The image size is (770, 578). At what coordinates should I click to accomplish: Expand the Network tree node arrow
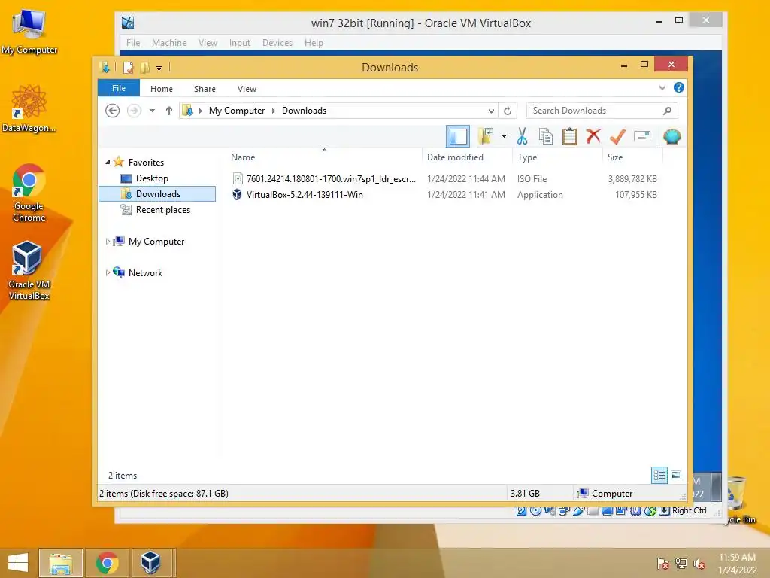tap(108, 272)
